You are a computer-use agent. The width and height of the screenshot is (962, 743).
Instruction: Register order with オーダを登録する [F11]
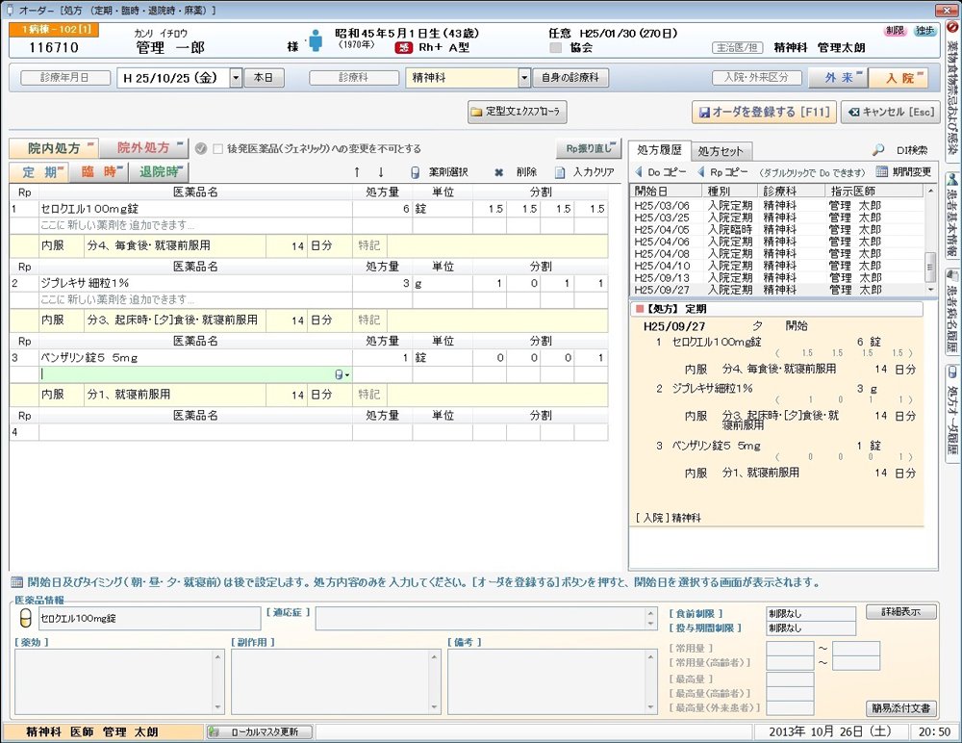(764, 112)
